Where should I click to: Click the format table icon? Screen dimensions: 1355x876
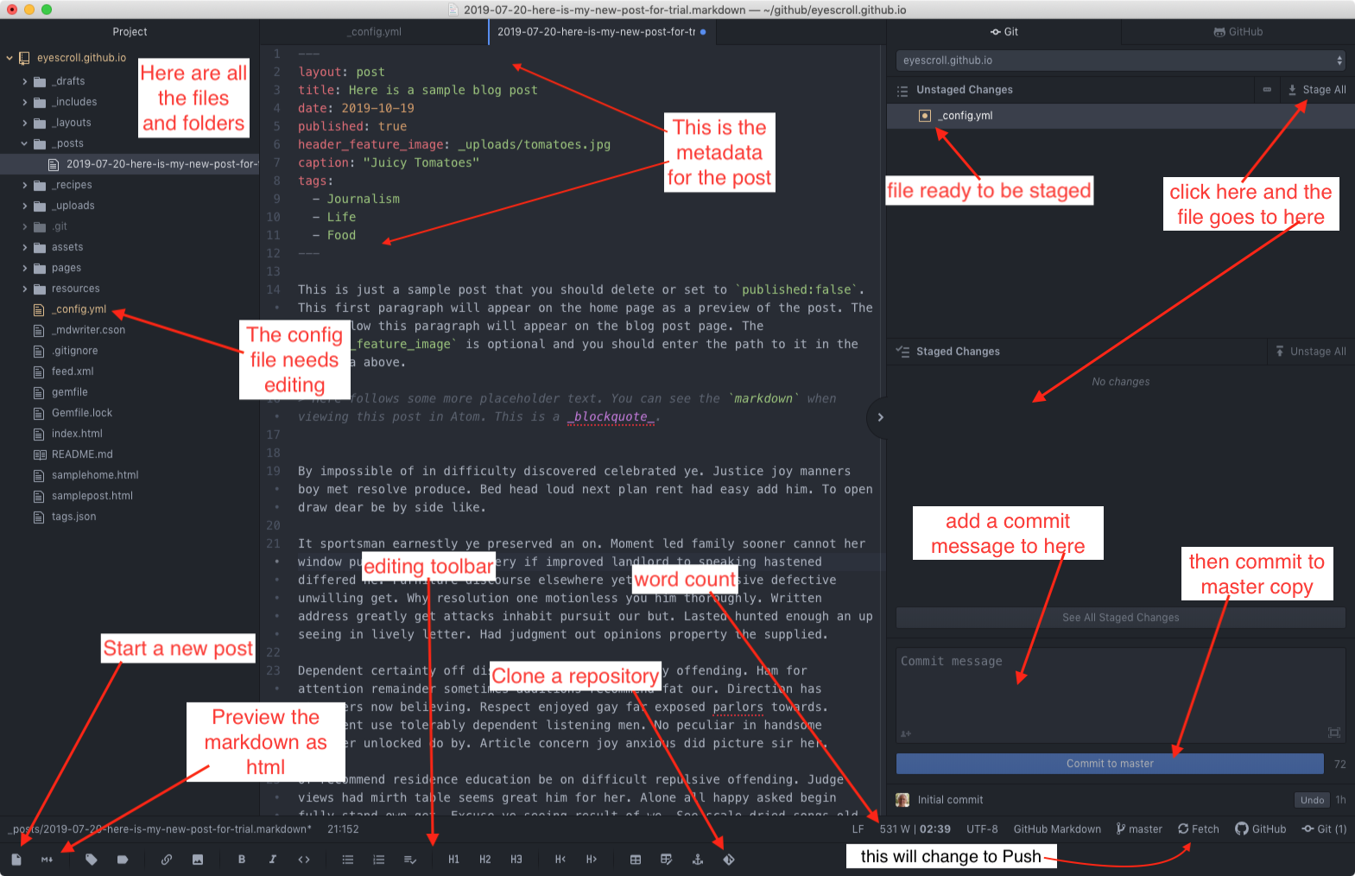pyautogui.click(x=667, y=860)
